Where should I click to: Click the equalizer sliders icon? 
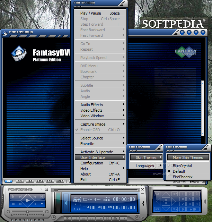pyautogui.click(x=123, y=219)
